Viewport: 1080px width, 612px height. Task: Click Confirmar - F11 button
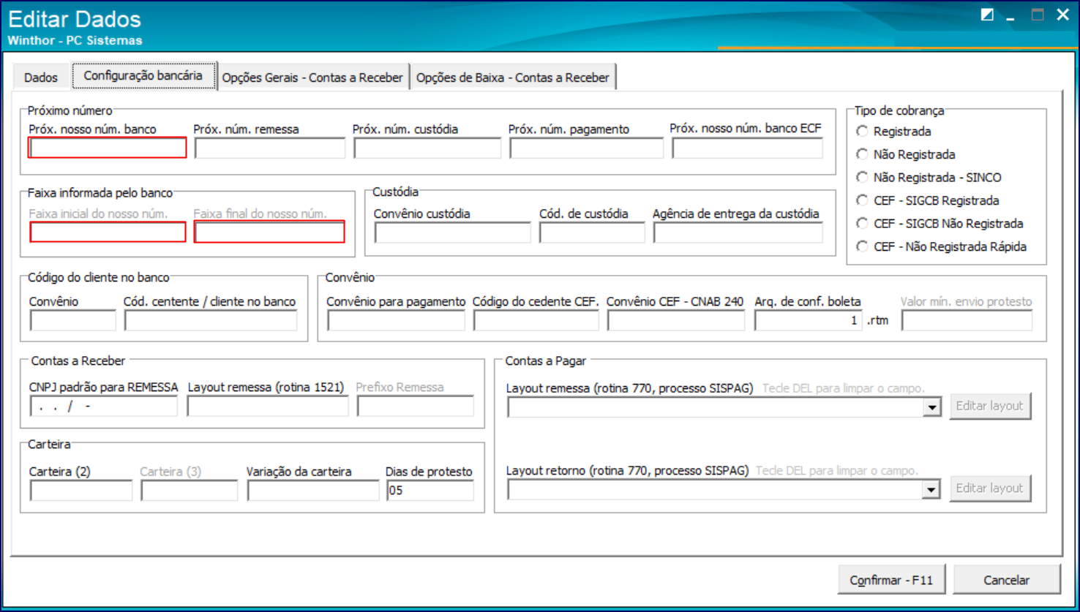(x=891, y=580)
